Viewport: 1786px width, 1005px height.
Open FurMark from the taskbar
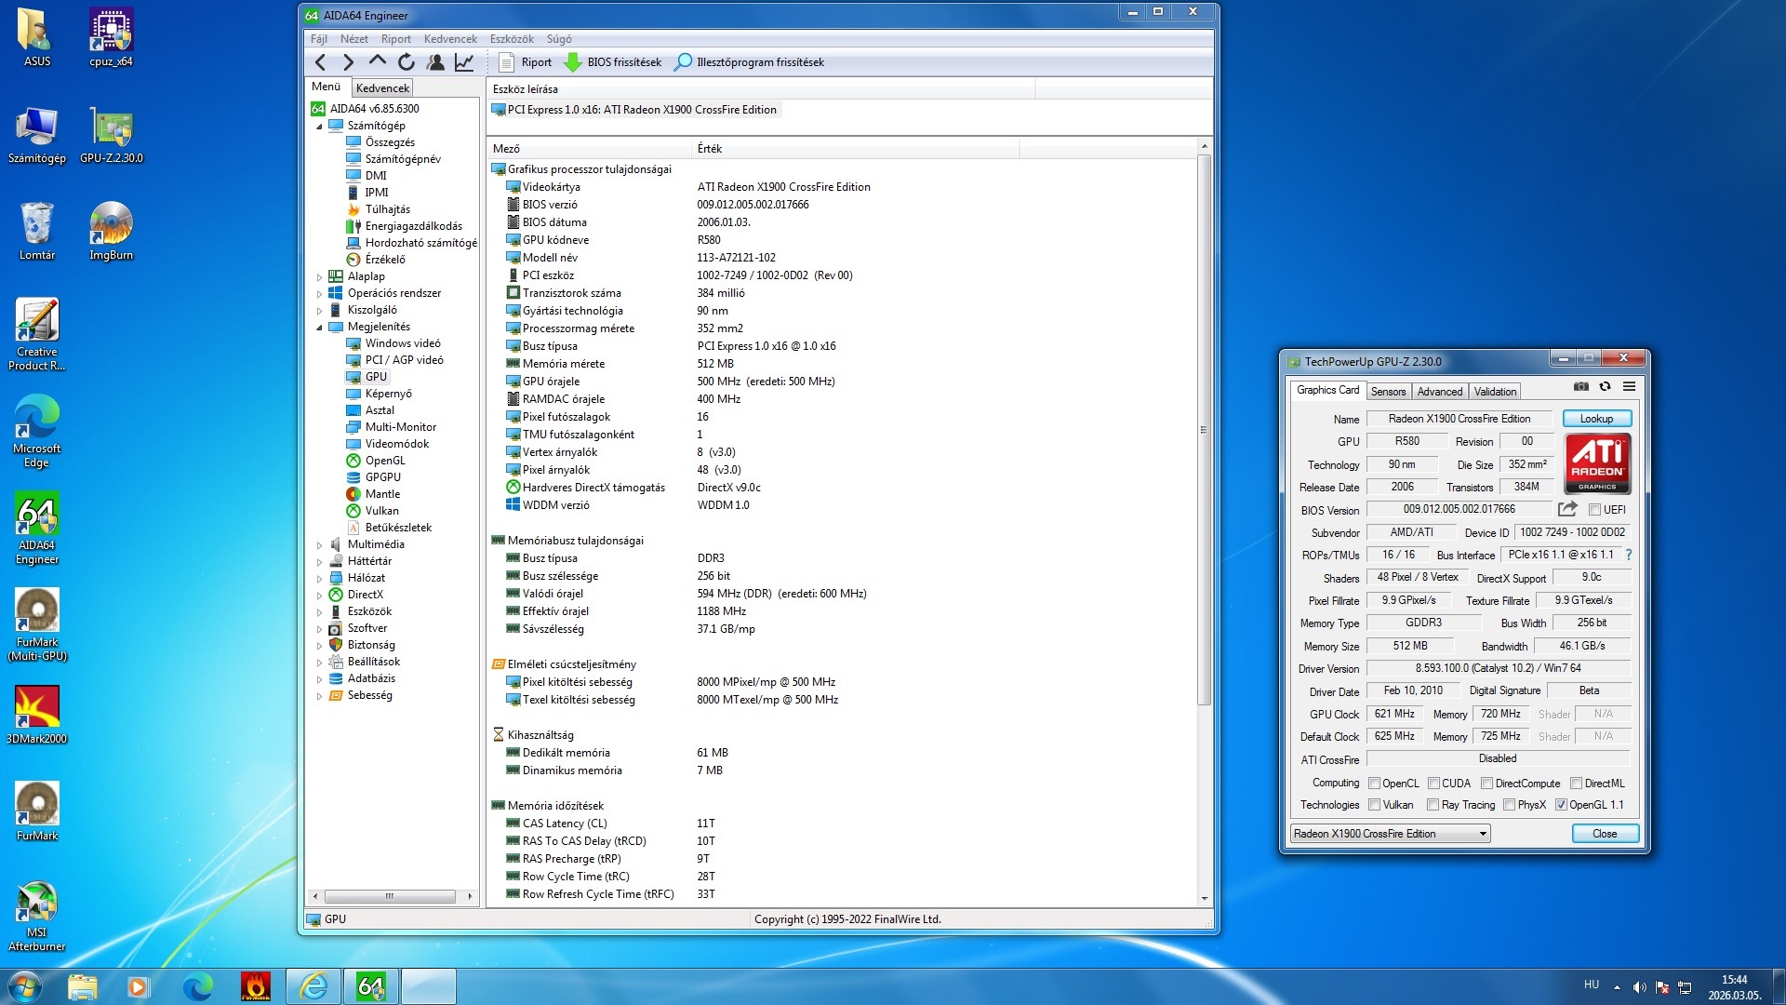(255, 986)
